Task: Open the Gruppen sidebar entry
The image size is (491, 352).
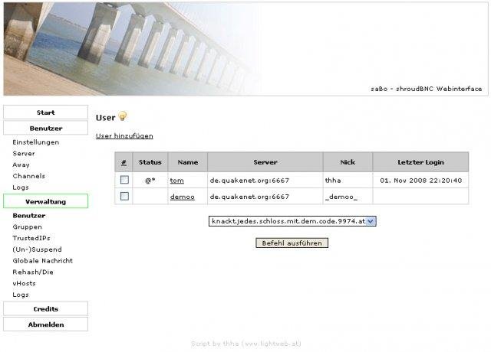Action: 28,227
